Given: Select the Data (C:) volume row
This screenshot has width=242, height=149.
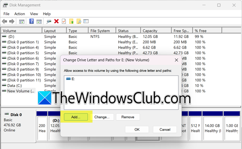Looking at the screenshot, I should tap(31, 85).
